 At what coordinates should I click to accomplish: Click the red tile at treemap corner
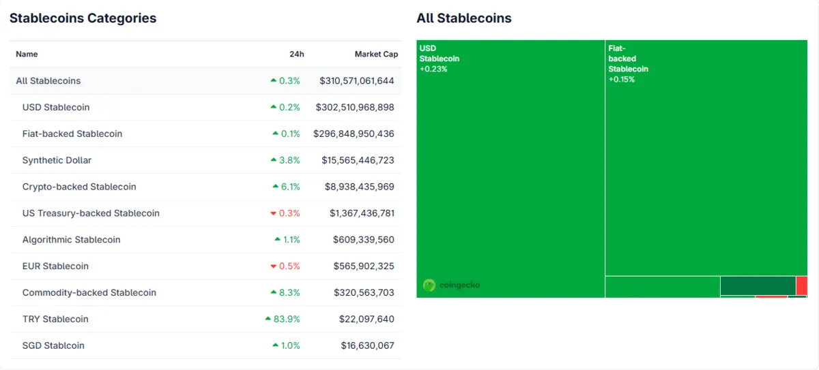coord(802,285)
